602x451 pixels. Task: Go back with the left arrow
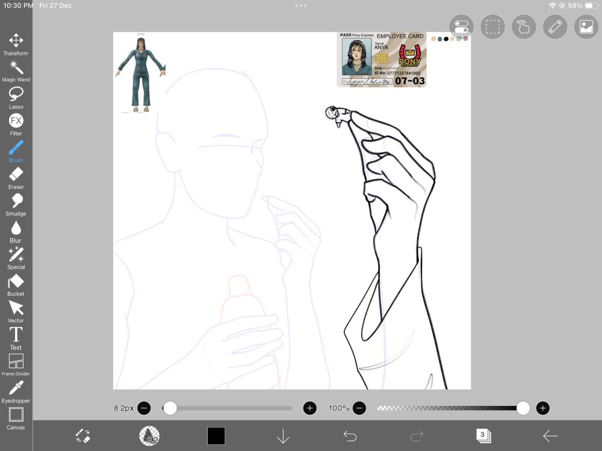[550, 436]
